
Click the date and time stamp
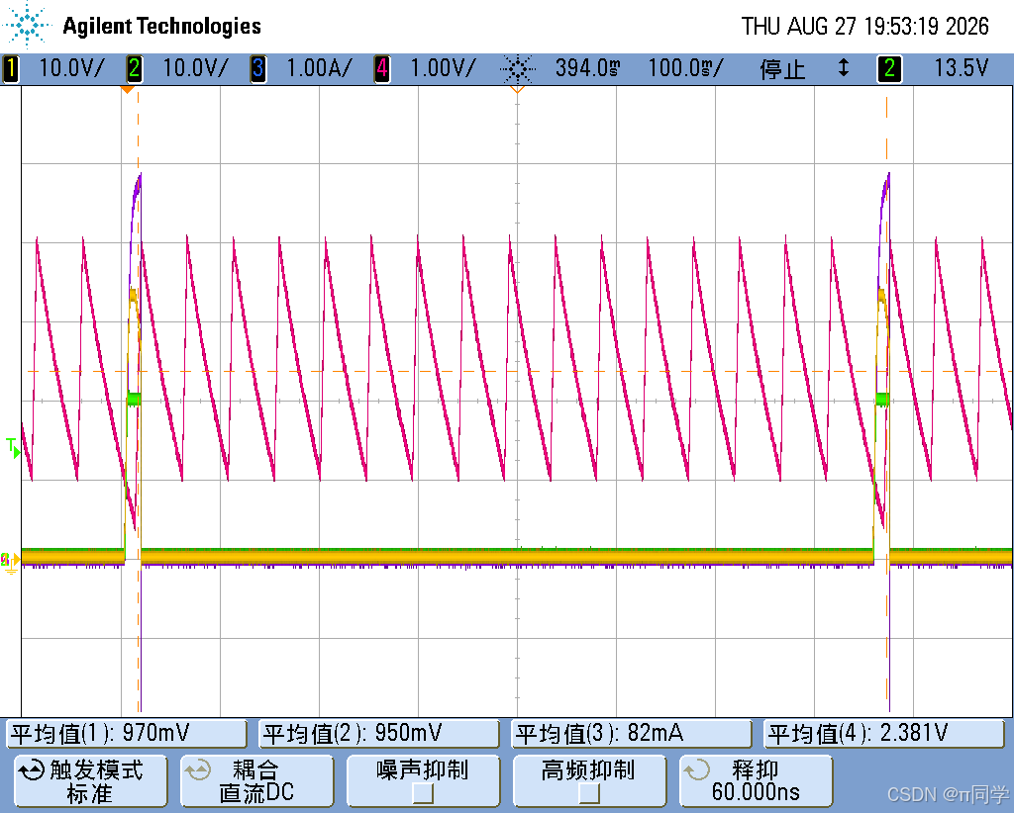pyautogui.click(x=864, y=26)
